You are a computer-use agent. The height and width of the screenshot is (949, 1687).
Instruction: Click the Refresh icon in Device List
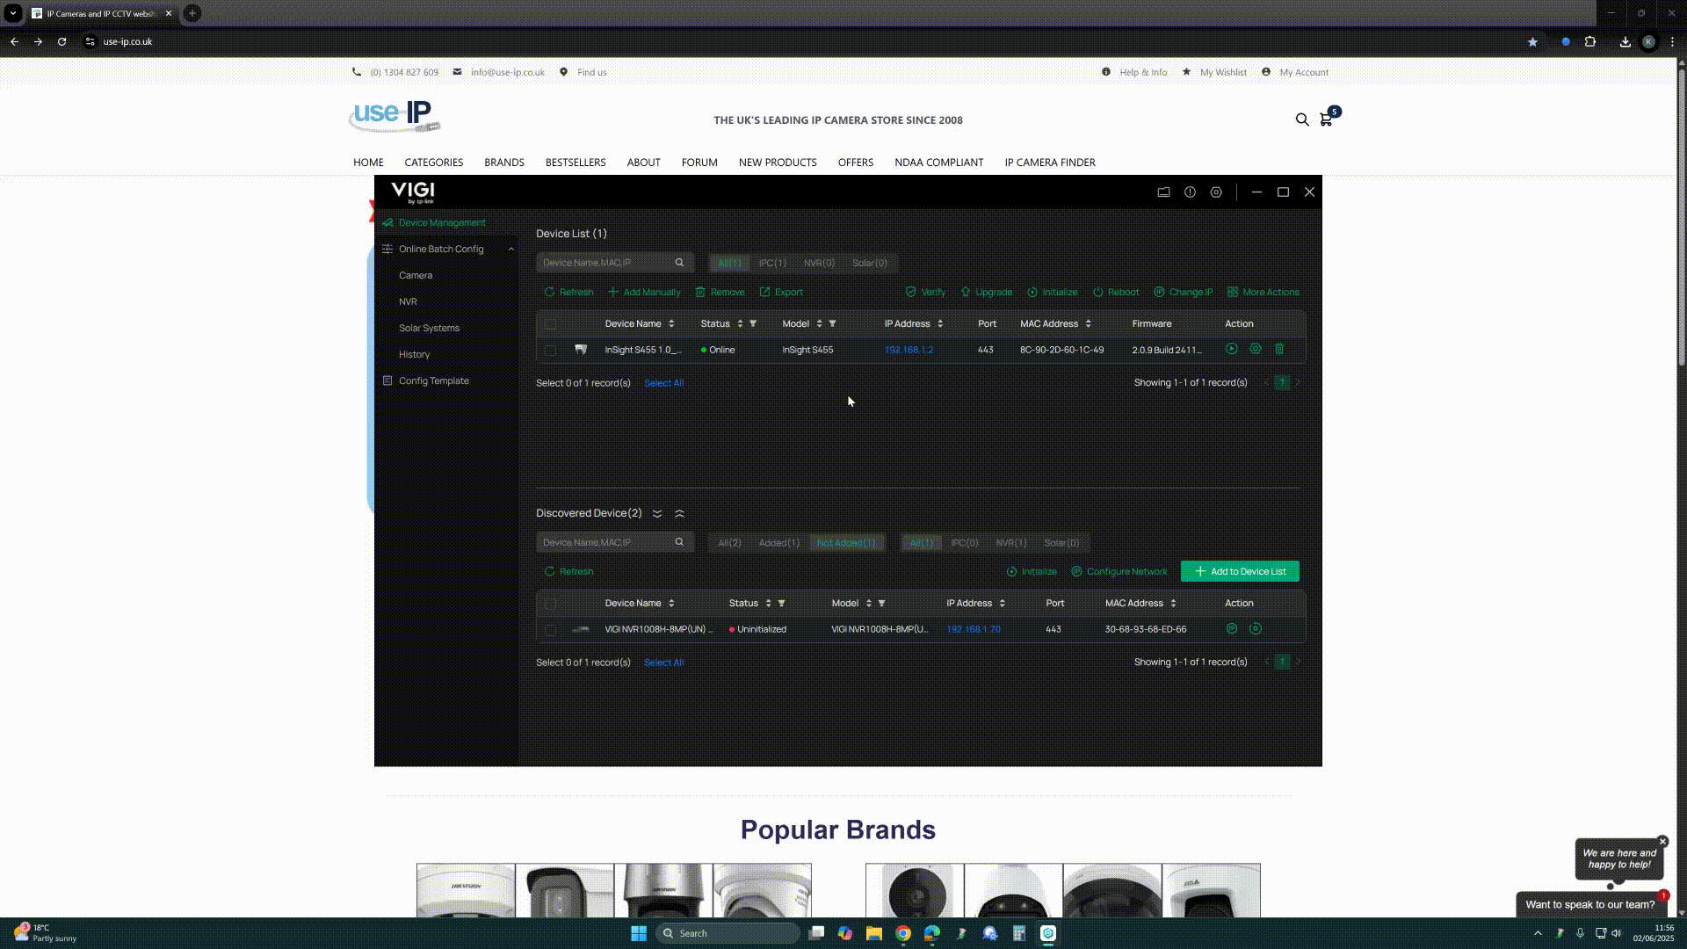[549, 292]
